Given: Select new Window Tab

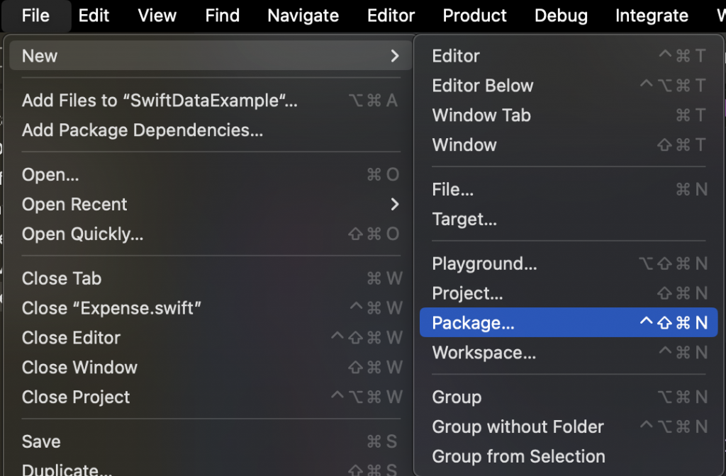Looking at the screenshot, I should click(481, 115).
